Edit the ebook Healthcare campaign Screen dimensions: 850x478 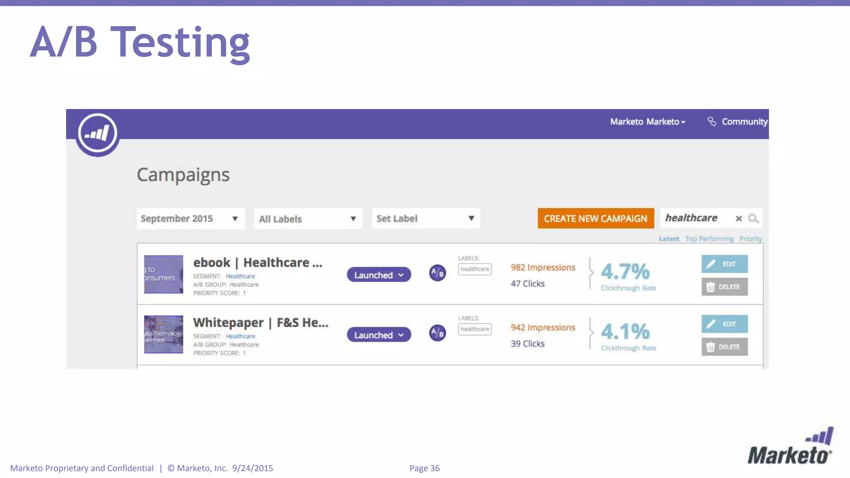[x=725, y=264]
